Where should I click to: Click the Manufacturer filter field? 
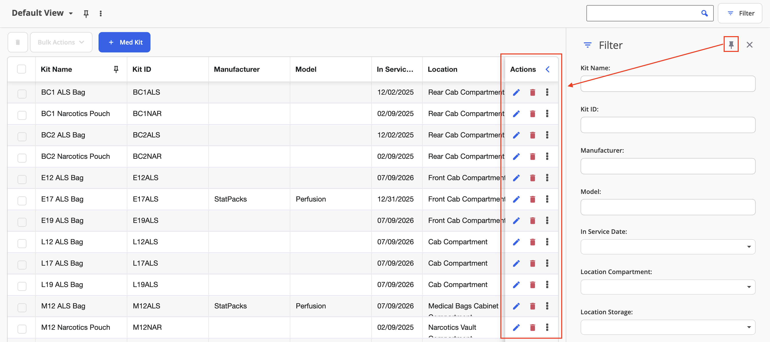tap(668, 166)
